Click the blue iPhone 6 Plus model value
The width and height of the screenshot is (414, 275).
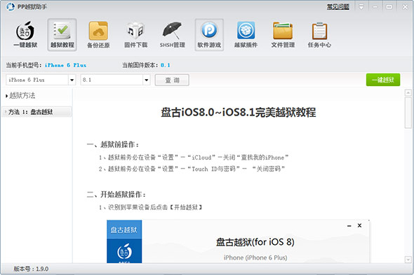click(x=65, y=65)
